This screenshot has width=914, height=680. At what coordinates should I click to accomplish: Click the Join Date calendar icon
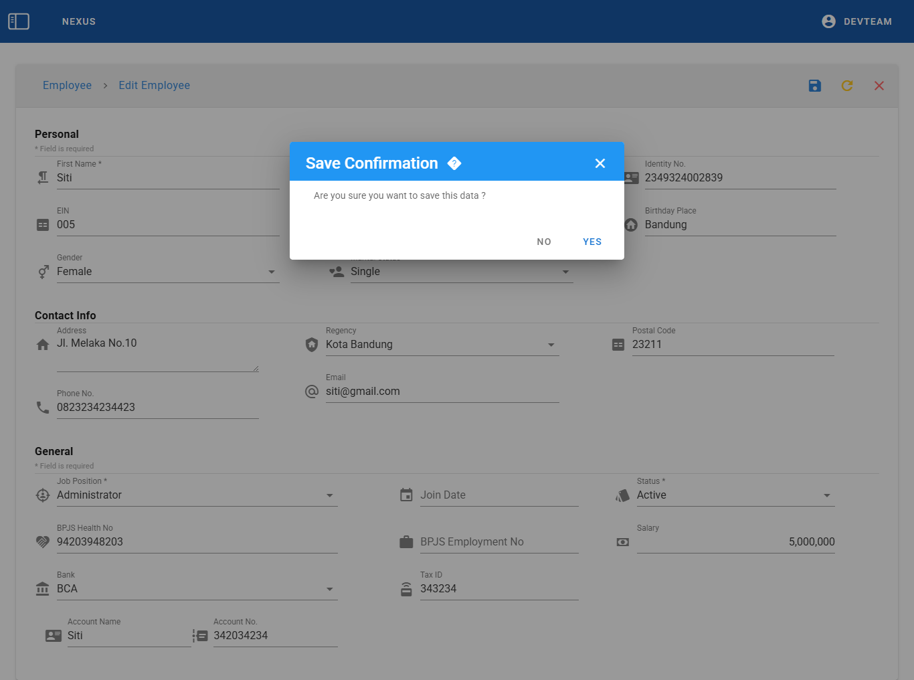(406, 495)
